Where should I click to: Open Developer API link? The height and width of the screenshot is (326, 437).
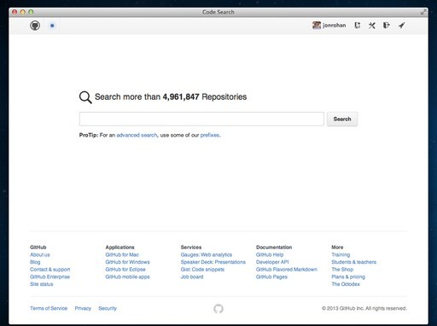(272, 262)
